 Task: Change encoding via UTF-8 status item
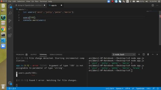128,88
